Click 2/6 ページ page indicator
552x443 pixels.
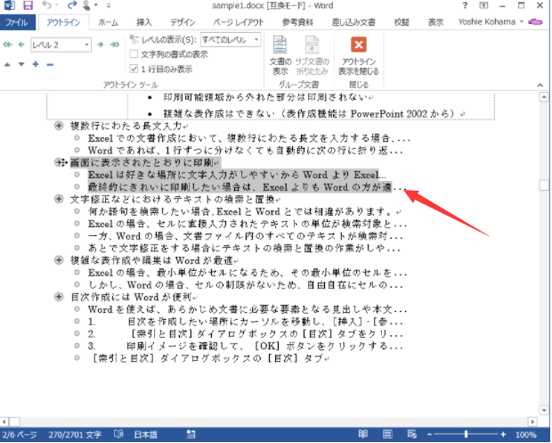click(x=20, y=435)
